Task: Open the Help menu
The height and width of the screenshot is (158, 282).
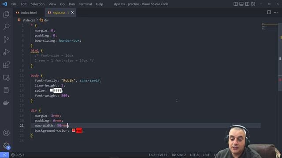Action: (99, 4)
